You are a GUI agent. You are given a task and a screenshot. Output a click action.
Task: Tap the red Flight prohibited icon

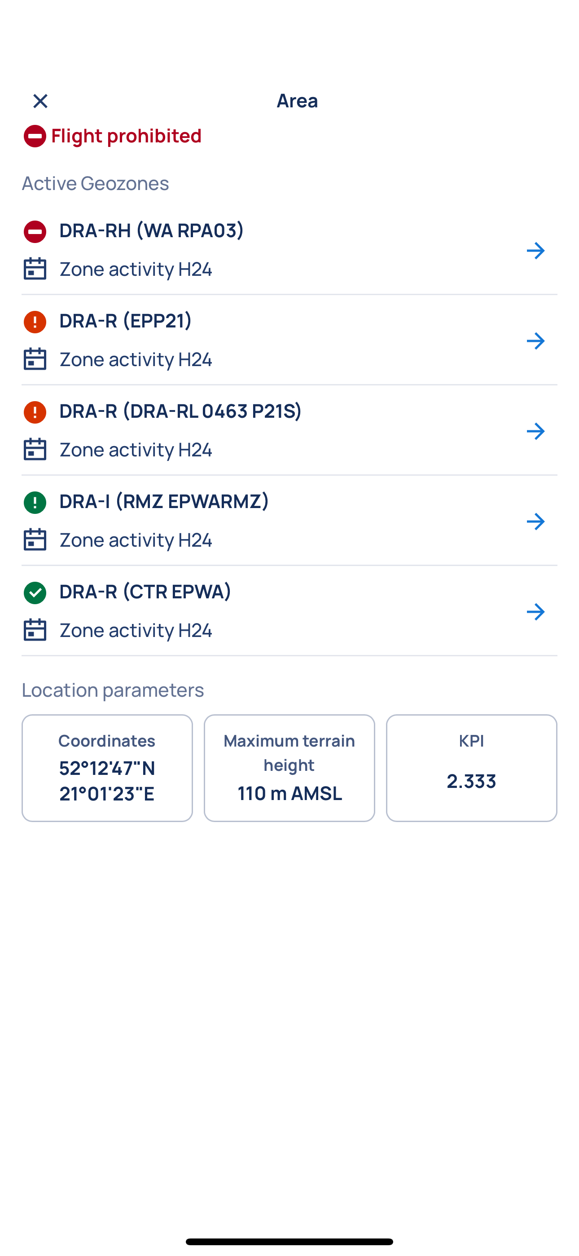point(35,136)
